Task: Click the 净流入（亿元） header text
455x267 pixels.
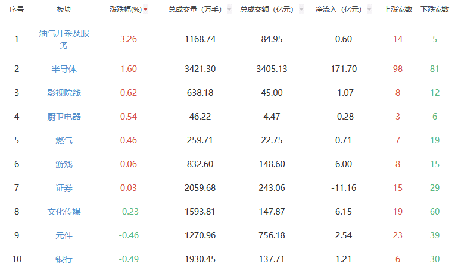Action: [339, 10]
